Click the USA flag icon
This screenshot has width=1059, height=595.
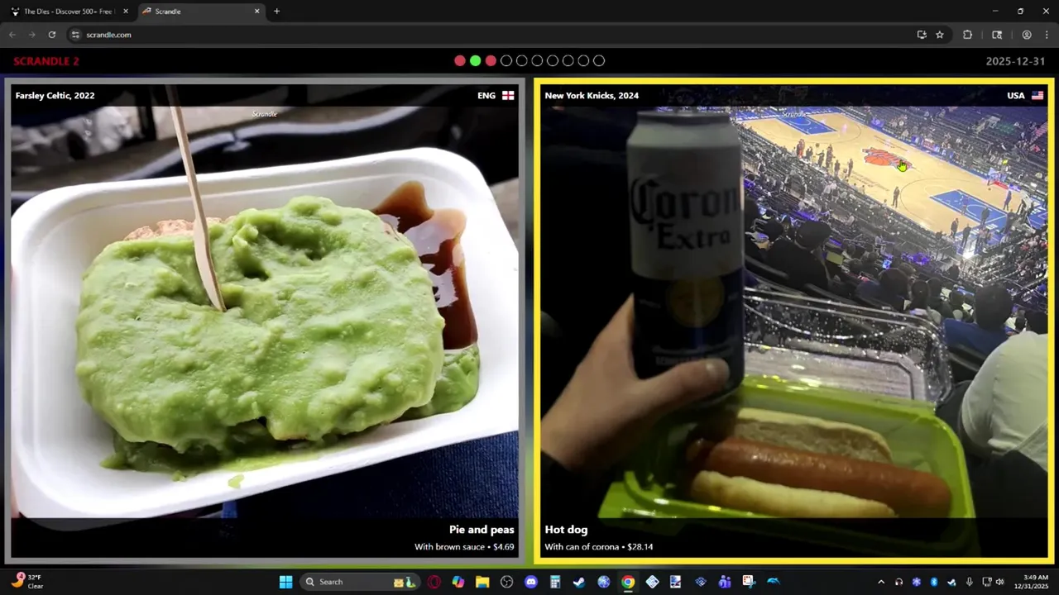coord(1037,96)
